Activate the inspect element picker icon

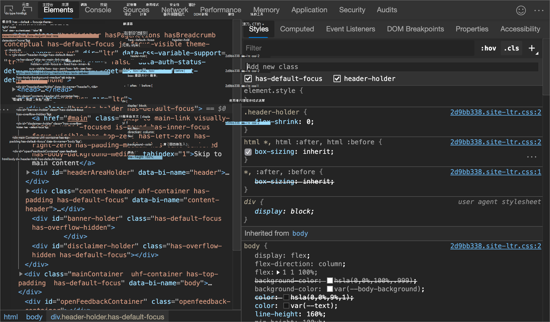pos(9,9)
